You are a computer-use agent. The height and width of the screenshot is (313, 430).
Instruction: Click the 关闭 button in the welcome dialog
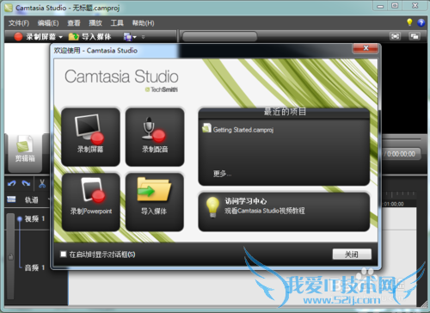352,254
